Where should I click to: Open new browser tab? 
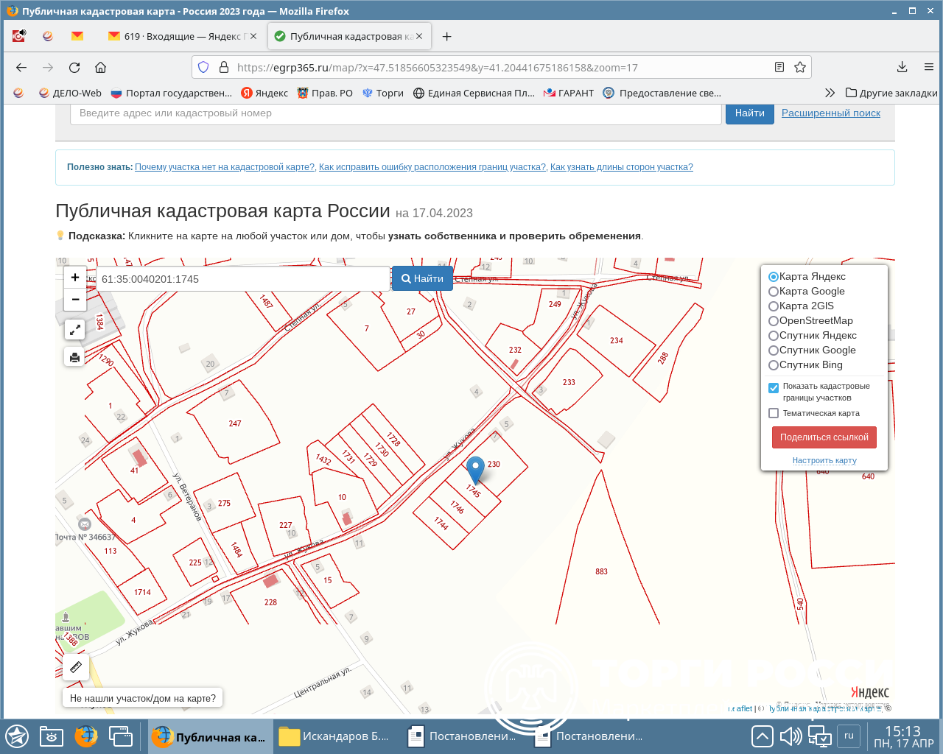tap(446, 36)
